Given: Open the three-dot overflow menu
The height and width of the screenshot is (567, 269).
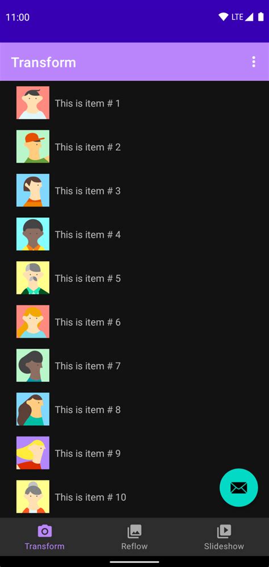Looking at the screenshot, I should tap(254, 62).
